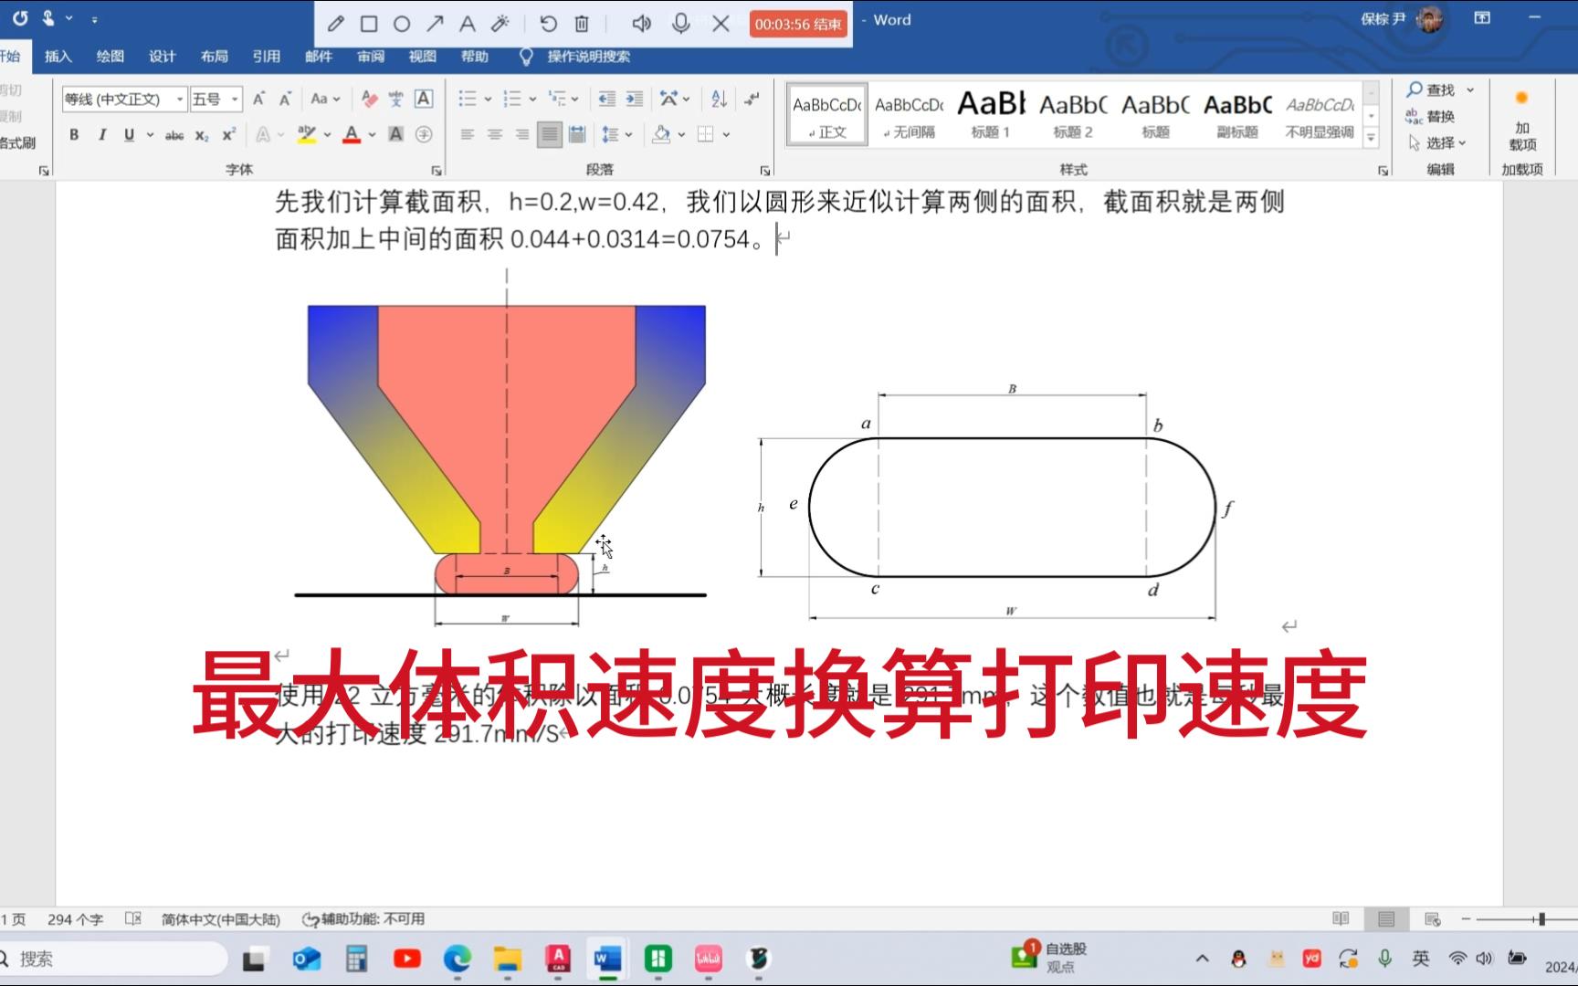The height and width of the screenshot is (986, 1578).
Task: Click the 清除格式 (Clear Formatting) icon
Action: point(369,98)
